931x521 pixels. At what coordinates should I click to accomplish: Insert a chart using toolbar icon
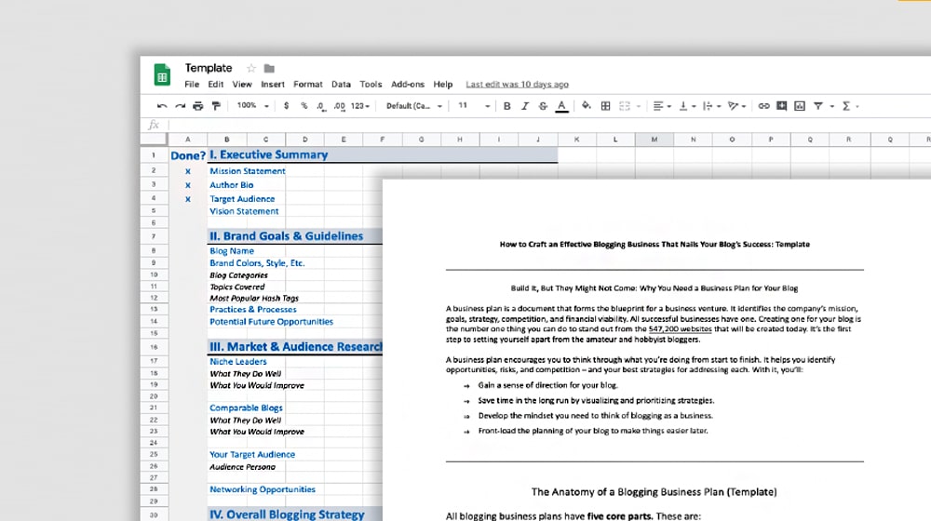pyautogui.click(x=799, y=106)
